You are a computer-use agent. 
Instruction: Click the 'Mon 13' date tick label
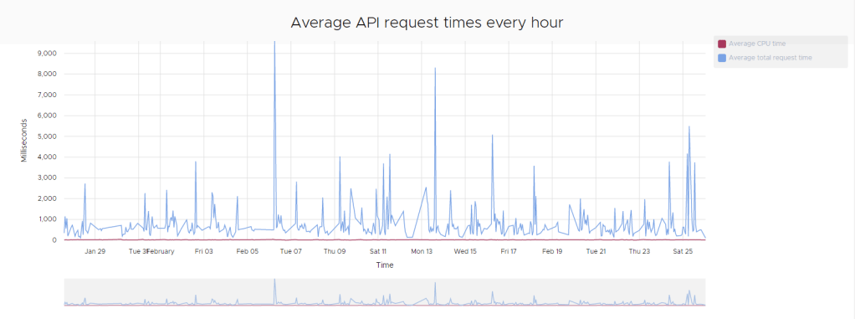pos(422,251)
